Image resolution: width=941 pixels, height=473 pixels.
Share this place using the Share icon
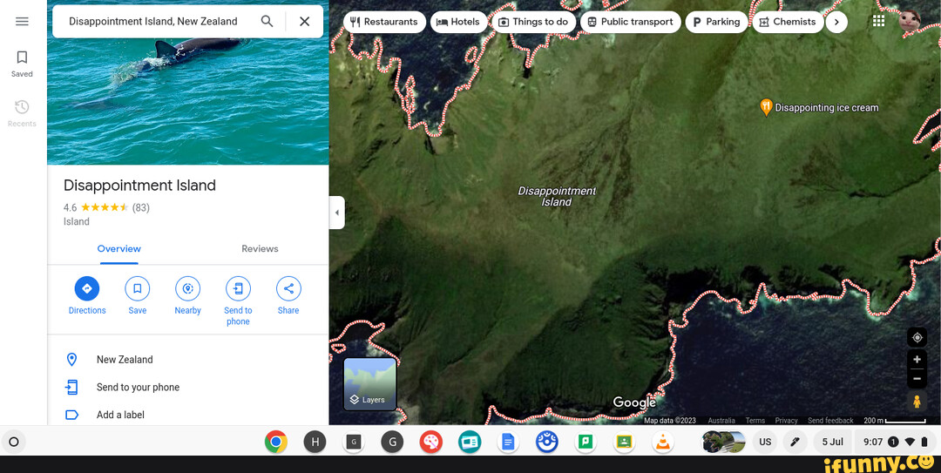click(x=288, y=289)
